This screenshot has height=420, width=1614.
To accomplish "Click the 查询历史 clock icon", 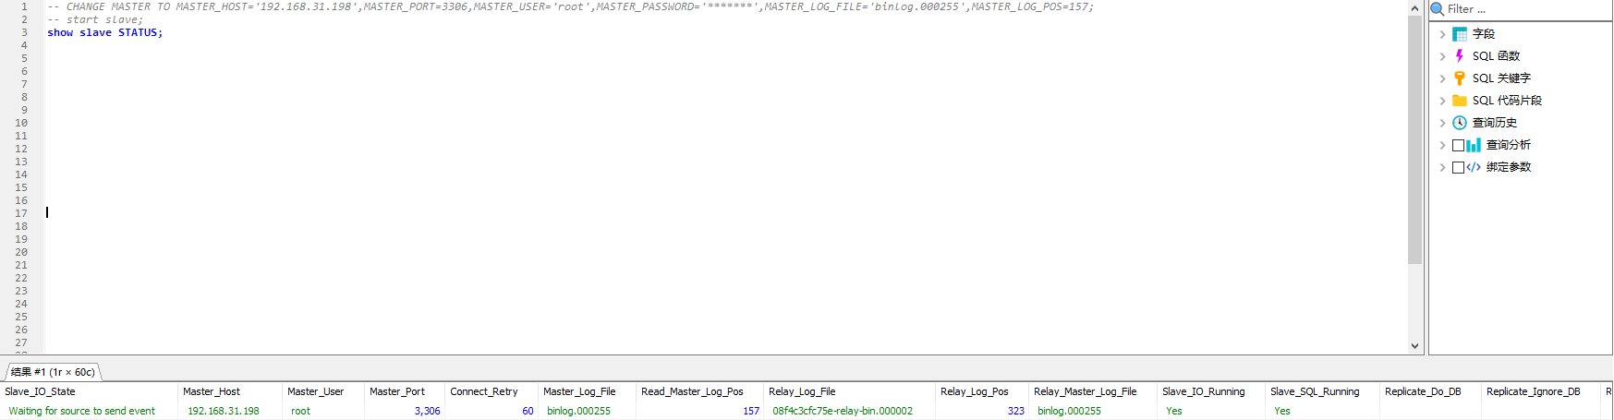I will [1460, 123].
